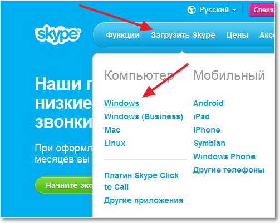Open Плагин Skype Click to Call link
280x223 pixels.
[141, 181]
